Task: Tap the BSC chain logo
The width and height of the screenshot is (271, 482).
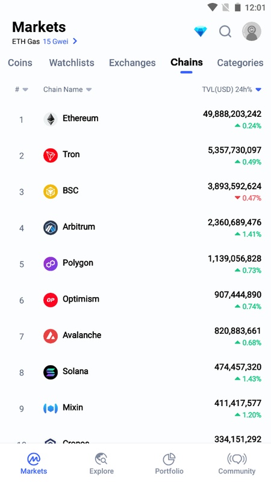Action: click(x=51, y=192)
